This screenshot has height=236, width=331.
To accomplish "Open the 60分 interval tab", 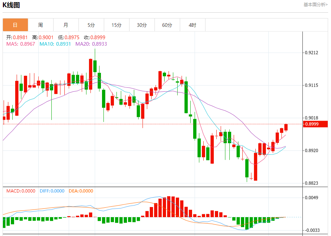I will (167, 25).
